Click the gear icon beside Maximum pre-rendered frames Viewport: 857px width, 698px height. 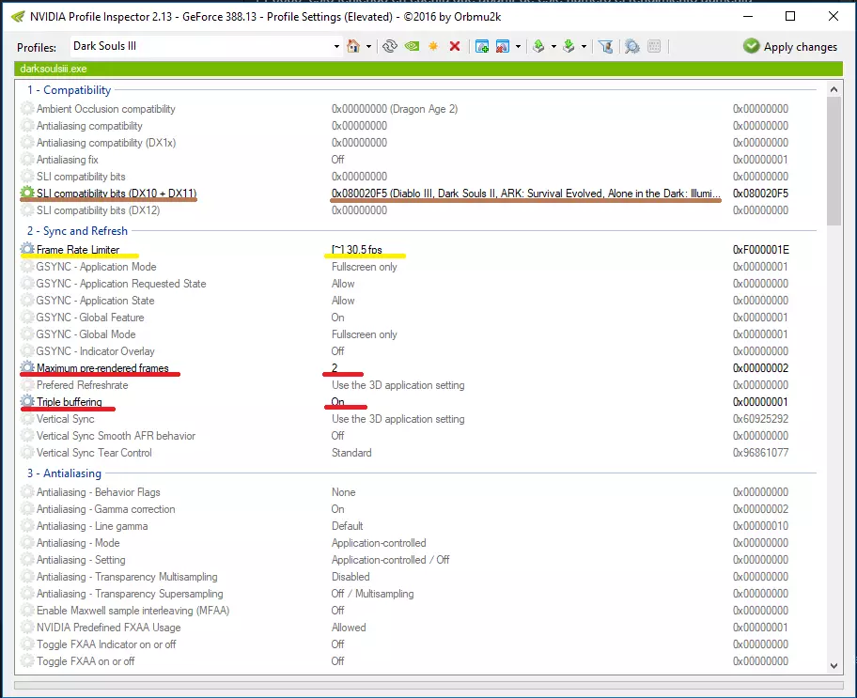tap(27, 368)
